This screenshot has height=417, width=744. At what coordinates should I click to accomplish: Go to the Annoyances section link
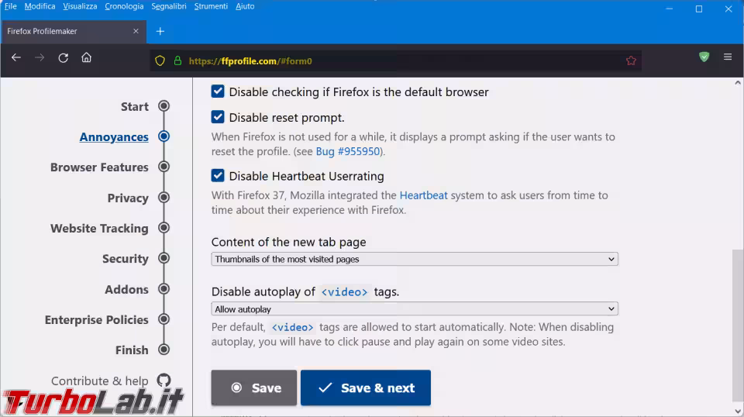[x=114, y=136]
